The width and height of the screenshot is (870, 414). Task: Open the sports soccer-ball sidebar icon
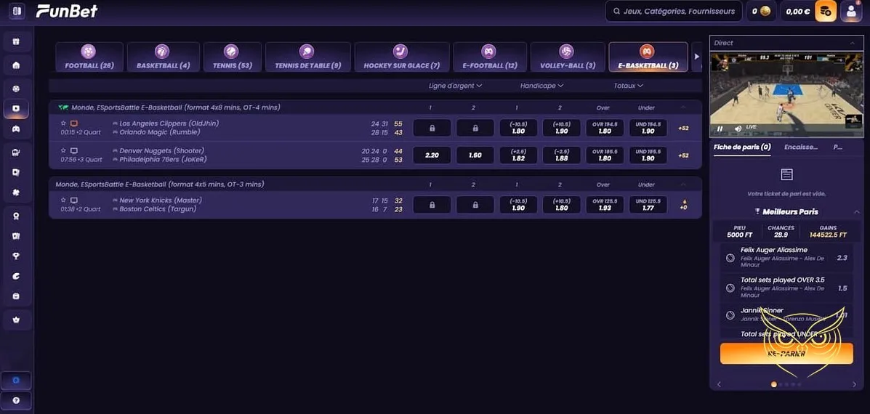click(16, 89)
